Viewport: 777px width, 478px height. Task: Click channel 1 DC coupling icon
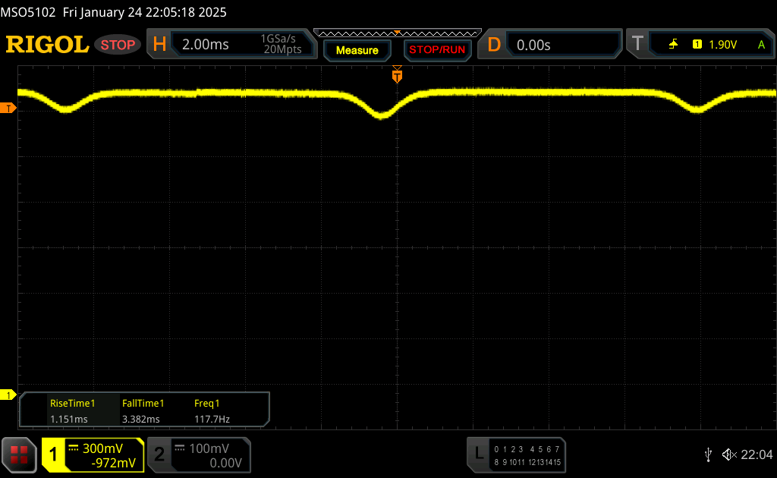pyautogui.click(x=74, y=448)
